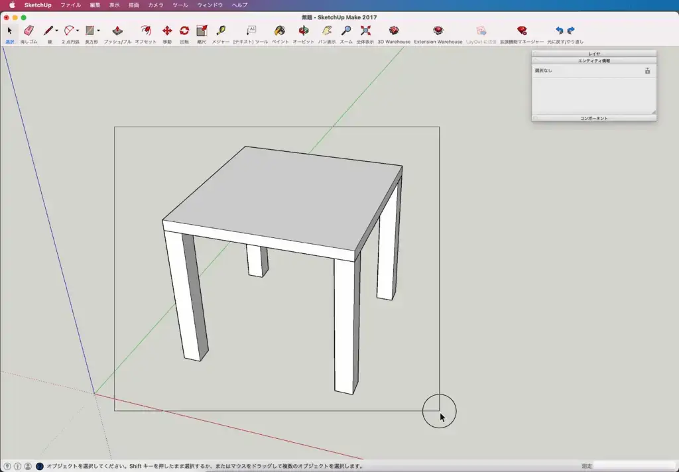Toggle the details button in Entity Info
679x472 pixels.
pos(647,70)
